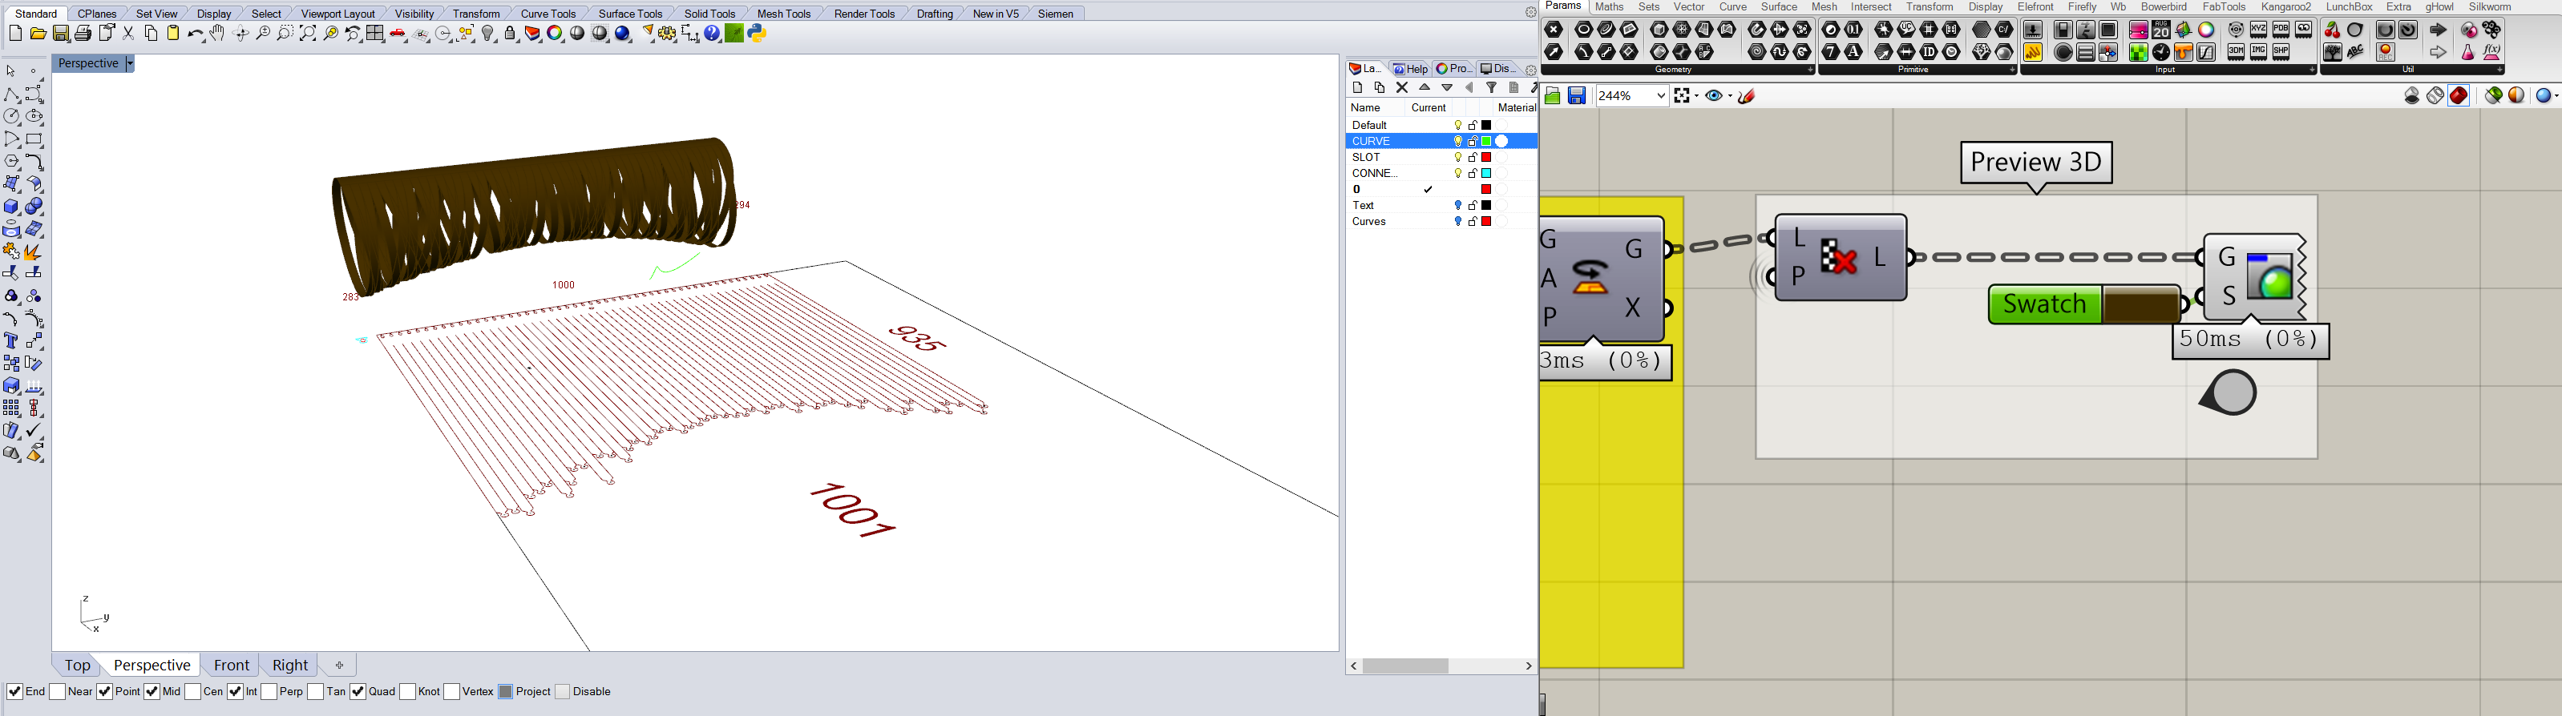Expand the Primitive panel in Grasshopper
The width and height of the screenshot is (2562, 716).
[x=2012, y=70]
